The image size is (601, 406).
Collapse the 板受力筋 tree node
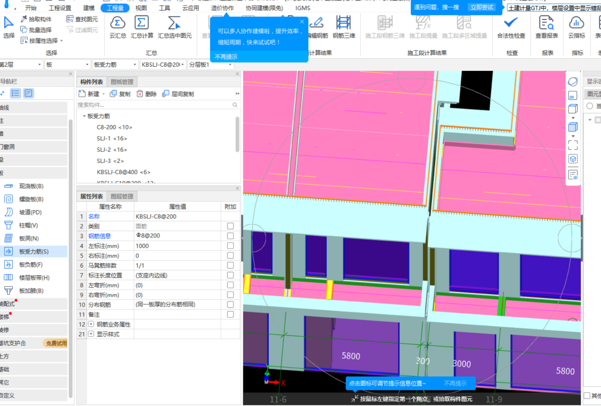(x=84, y=116)
